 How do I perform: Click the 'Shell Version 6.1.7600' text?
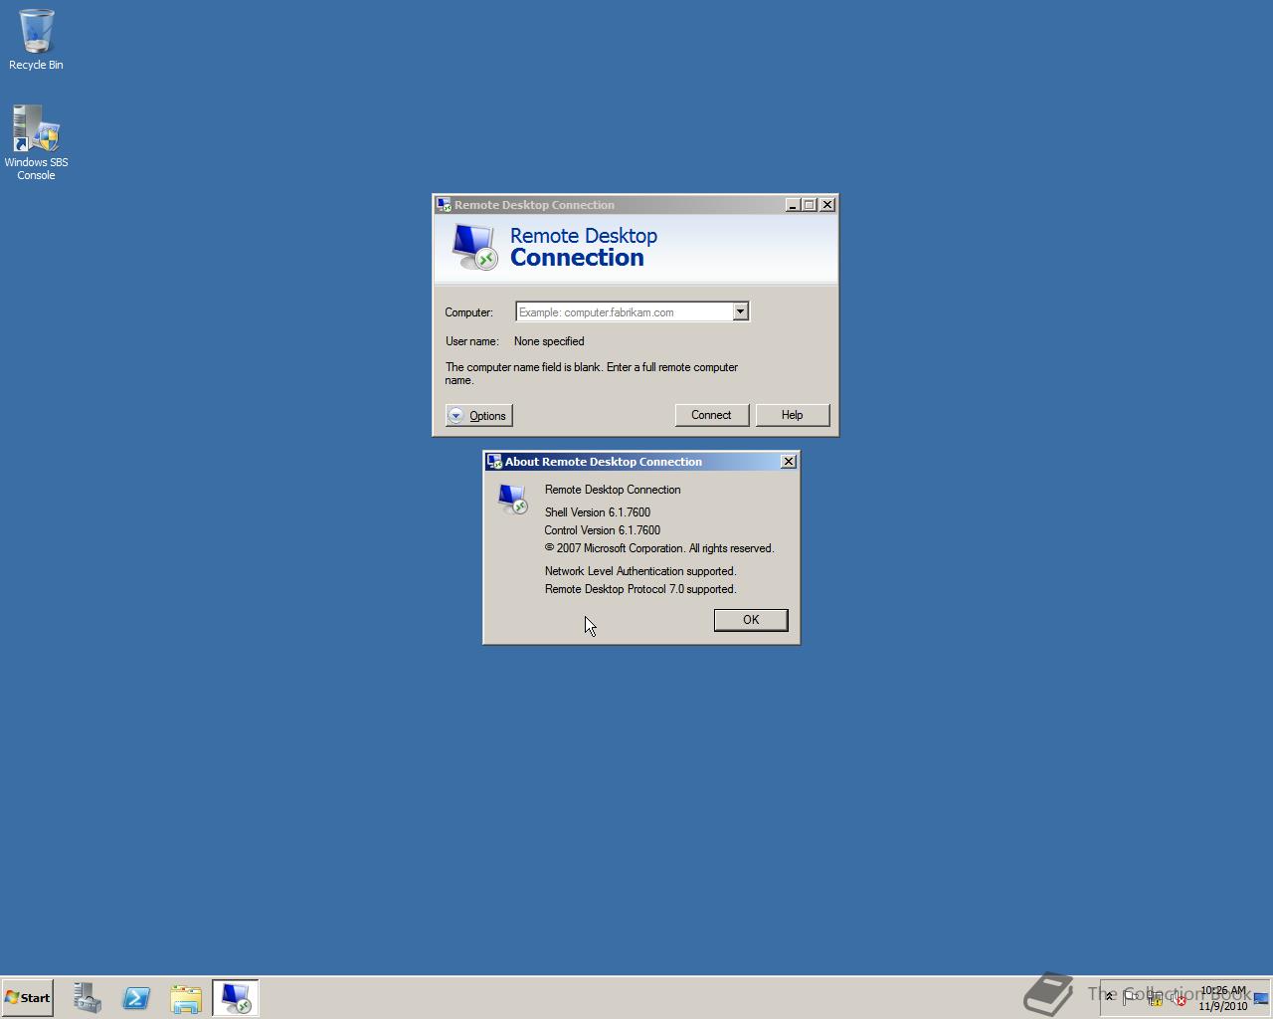click(598, 512)
